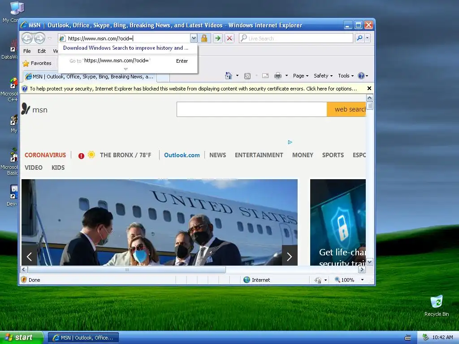This screenshot has width=459, height=344.
Task: Click the Help question mark icon
Action: tap(361, 76)
